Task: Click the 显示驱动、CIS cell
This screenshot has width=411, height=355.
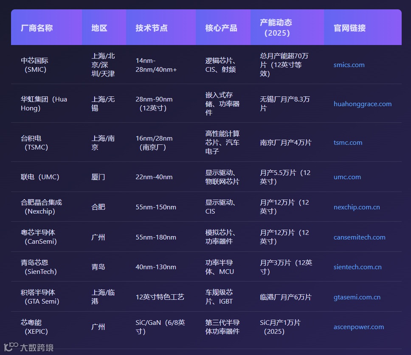Action: coord(223,207)
